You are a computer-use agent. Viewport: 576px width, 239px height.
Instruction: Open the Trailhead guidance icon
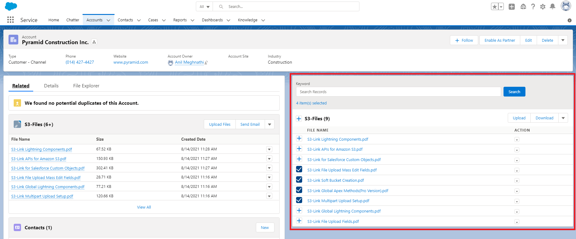pyautogui.click(x=523, y=7)
